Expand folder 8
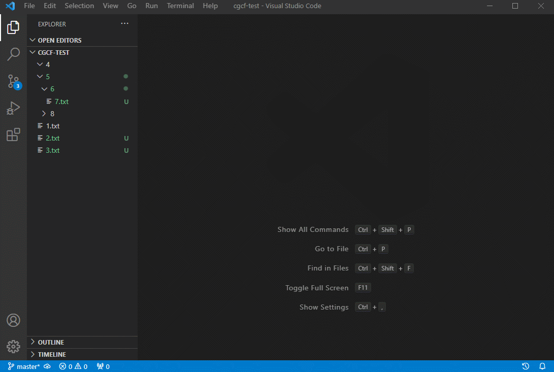The image size is (554, 372). tap(82, 114)
